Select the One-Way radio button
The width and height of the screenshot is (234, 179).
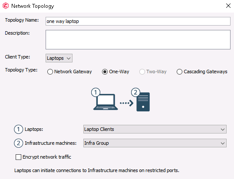point(105,72)
